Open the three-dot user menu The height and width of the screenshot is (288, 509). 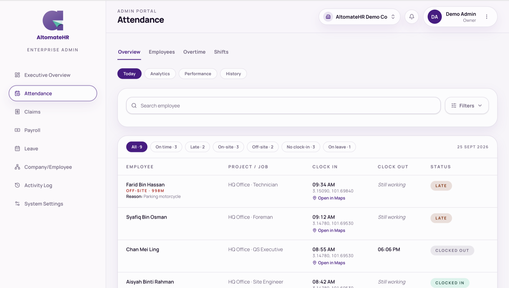(486, 17)
